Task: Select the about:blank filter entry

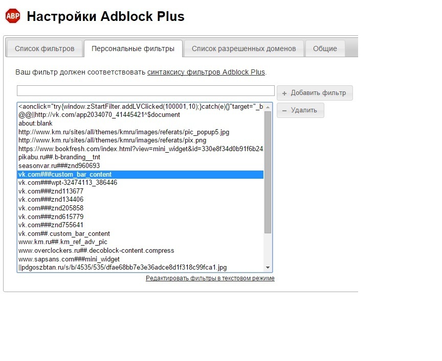Action: [x=35, y=124]
